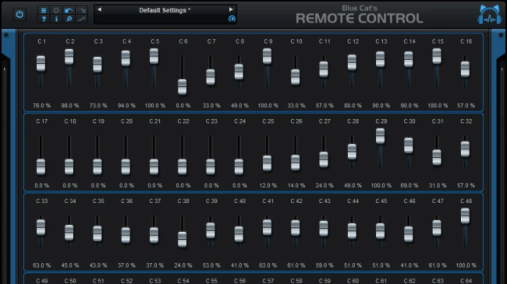This screenshot has height=284, width=507.
Task: Toggle the plugin power bypass button
Action: click(x=20, y=14)
